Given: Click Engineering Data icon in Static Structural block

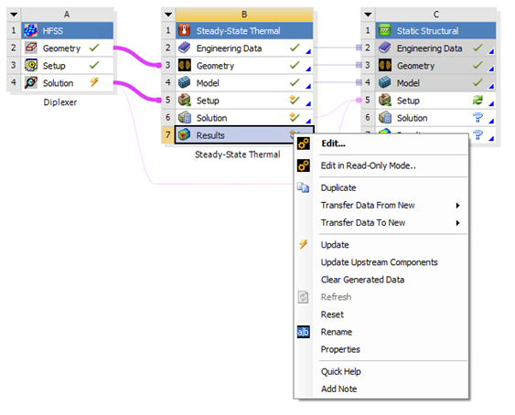Looking at the screenshot, I should coord(384,48).
